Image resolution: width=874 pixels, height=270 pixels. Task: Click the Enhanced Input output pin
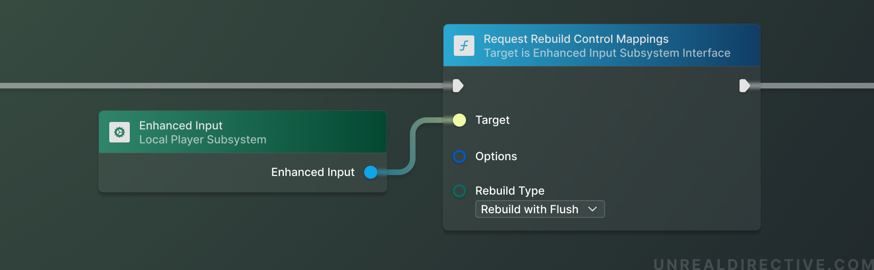click(371, 172)
